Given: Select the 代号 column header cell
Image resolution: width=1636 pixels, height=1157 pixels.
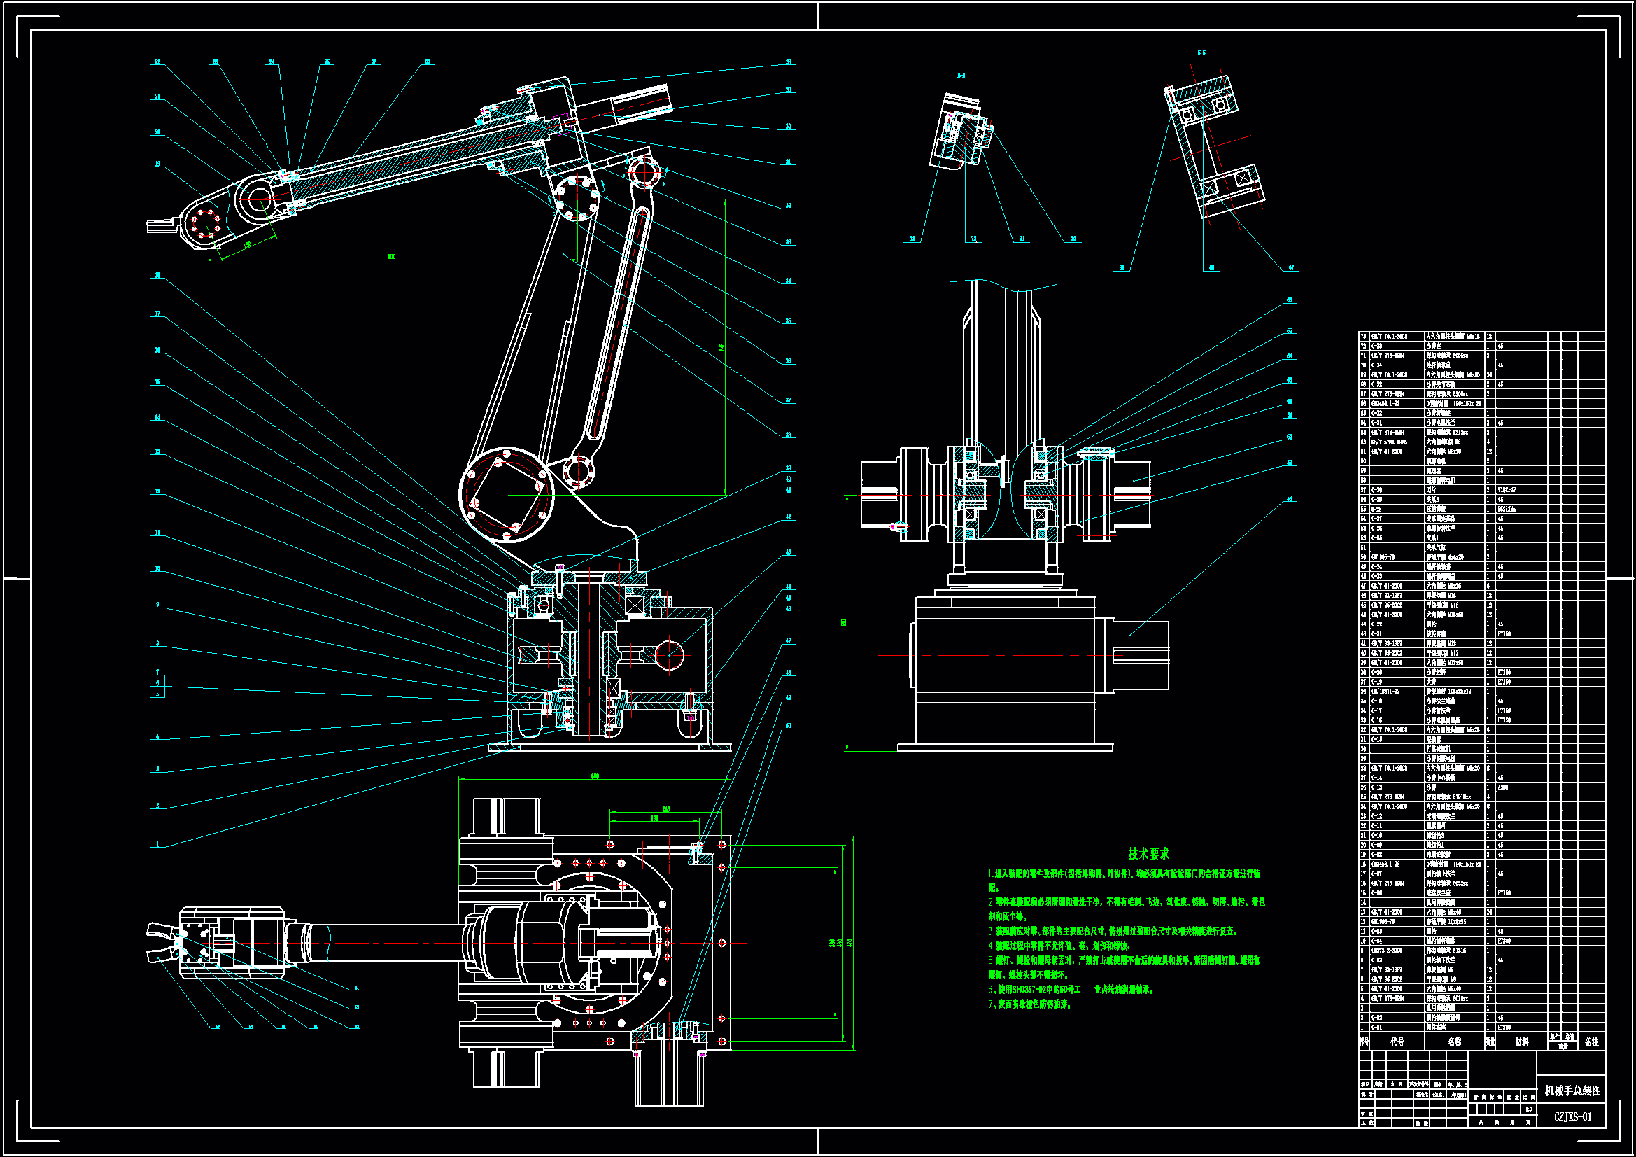Looking at the screenshot, I should click(1397, 1042).
